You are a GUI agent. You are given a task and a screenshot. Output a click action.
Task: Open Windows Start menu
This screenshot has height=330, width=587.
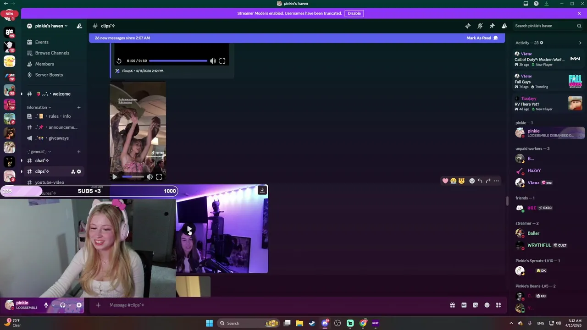pyautogui.click(x=209, y=324)
